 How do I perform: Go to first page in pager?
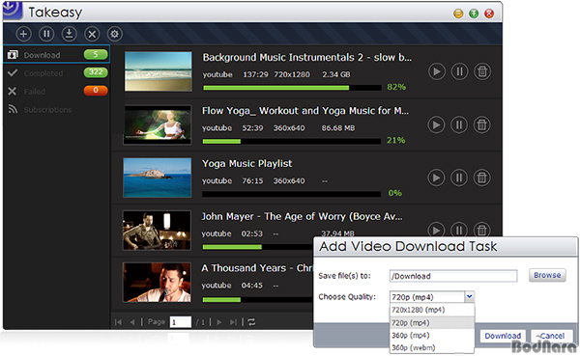point(118,322)
